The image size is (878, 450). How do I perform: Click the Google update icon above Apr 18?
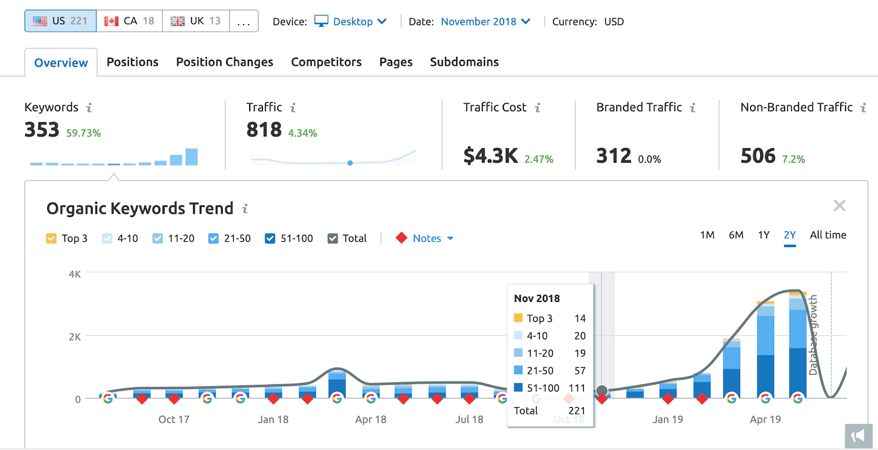pos(371,398)
